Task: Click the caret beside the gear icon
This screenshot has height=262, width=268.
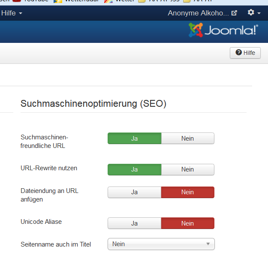Action: point(259,13)
